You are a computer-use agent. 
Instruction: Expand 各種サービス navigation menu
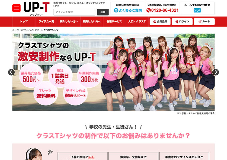click(x=114, y=22)
